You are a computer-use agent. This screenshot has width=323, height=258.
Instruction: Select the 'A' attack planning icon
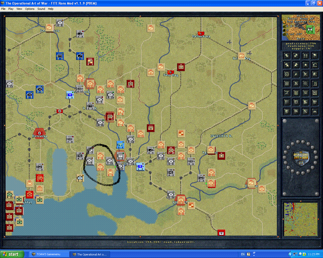tap(296, 74)
